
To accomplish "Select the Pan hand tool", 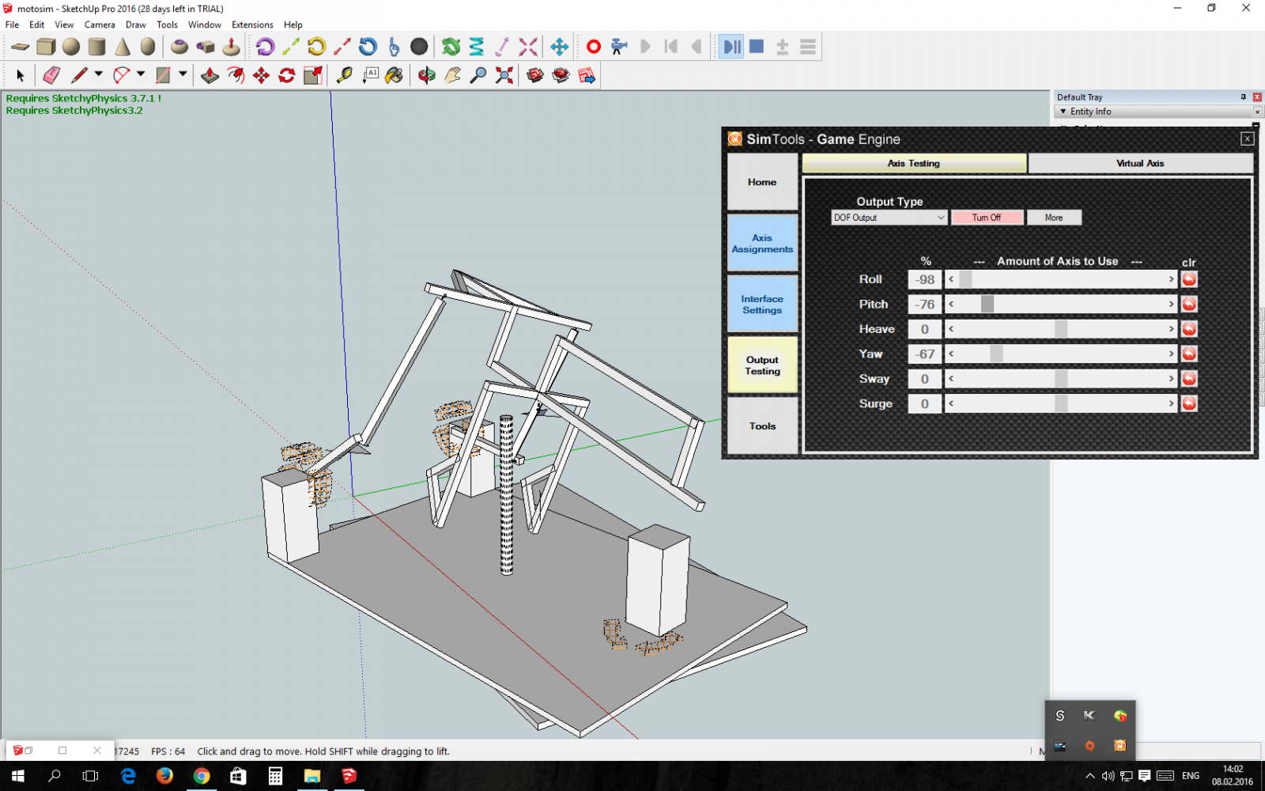I will (452, 75).
